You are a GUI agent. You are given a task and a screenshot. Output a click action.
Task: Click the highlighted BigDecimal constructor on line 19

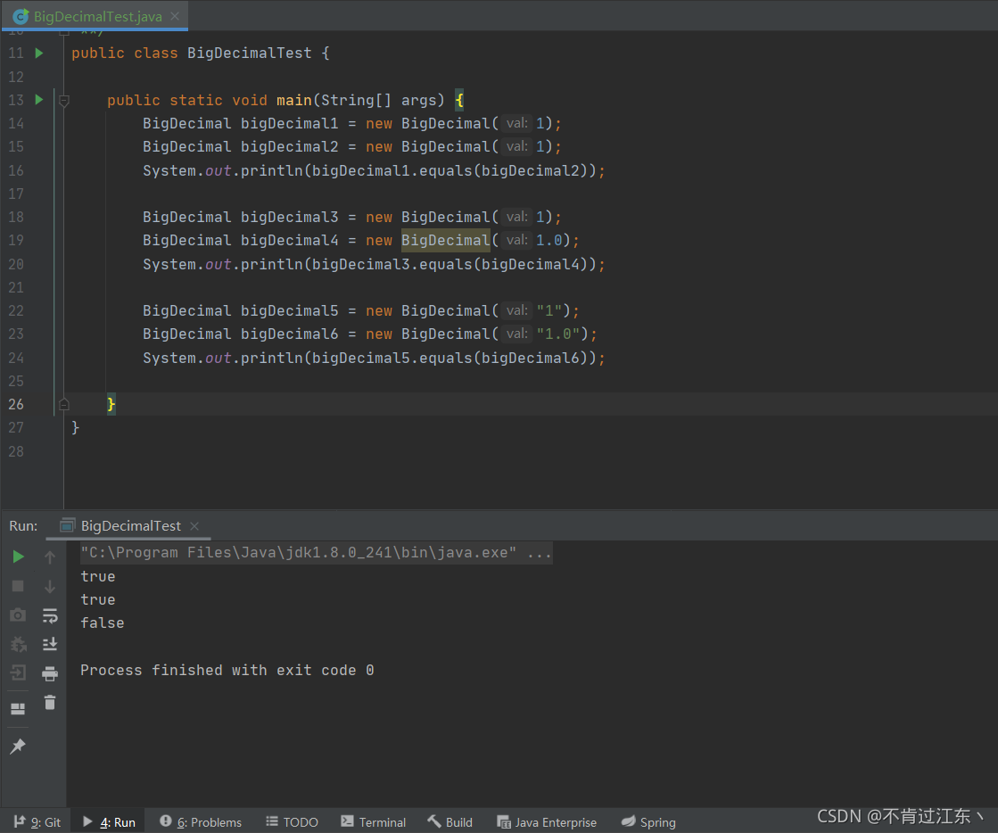[x=446, y=241]
